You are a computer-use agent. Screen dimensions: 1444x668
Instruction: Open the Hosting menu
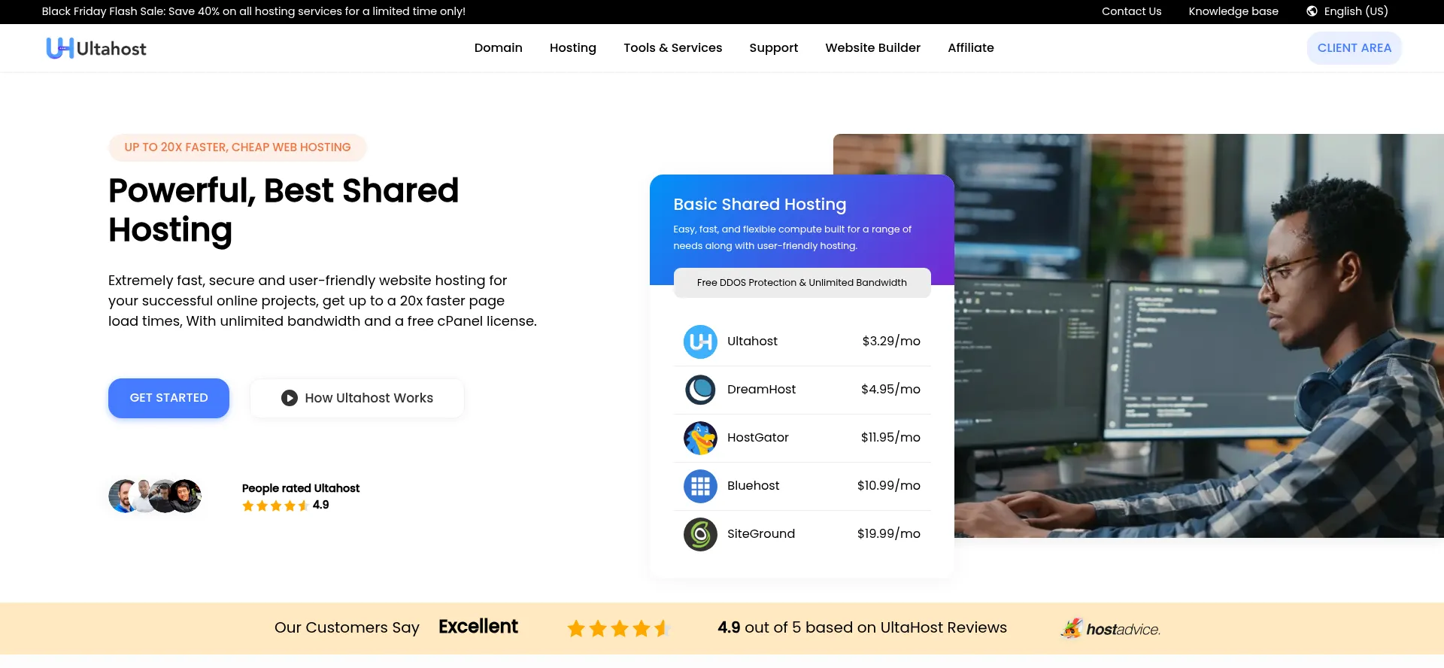[x=573, y=48]
